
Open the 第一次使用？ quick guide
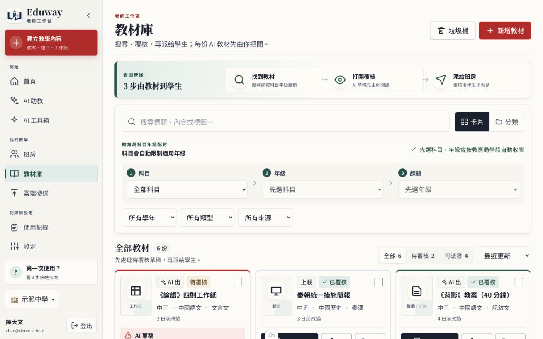[x=51, y=272]
